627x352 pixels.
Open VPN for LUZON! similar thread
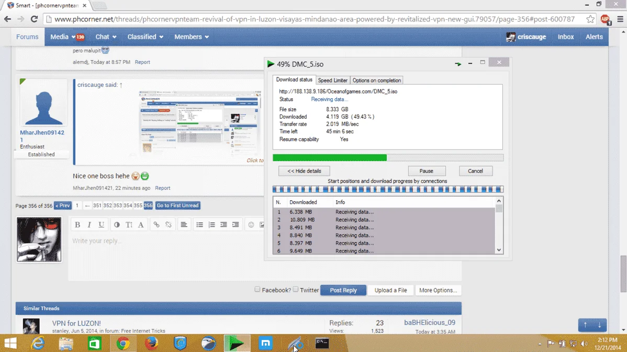click(x=76, y=323)
